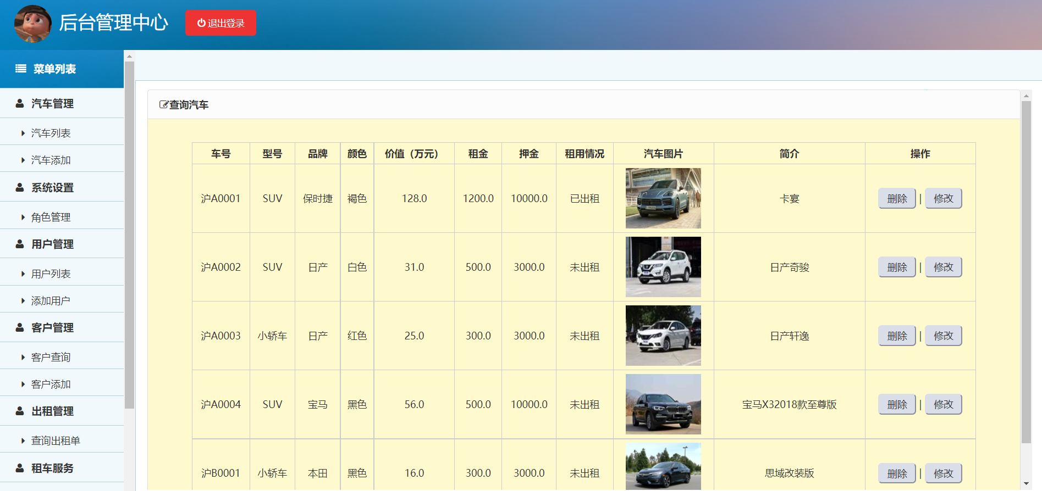Click the arrow before 角色管理
The image size is (1042, 491).
[23, 217]
